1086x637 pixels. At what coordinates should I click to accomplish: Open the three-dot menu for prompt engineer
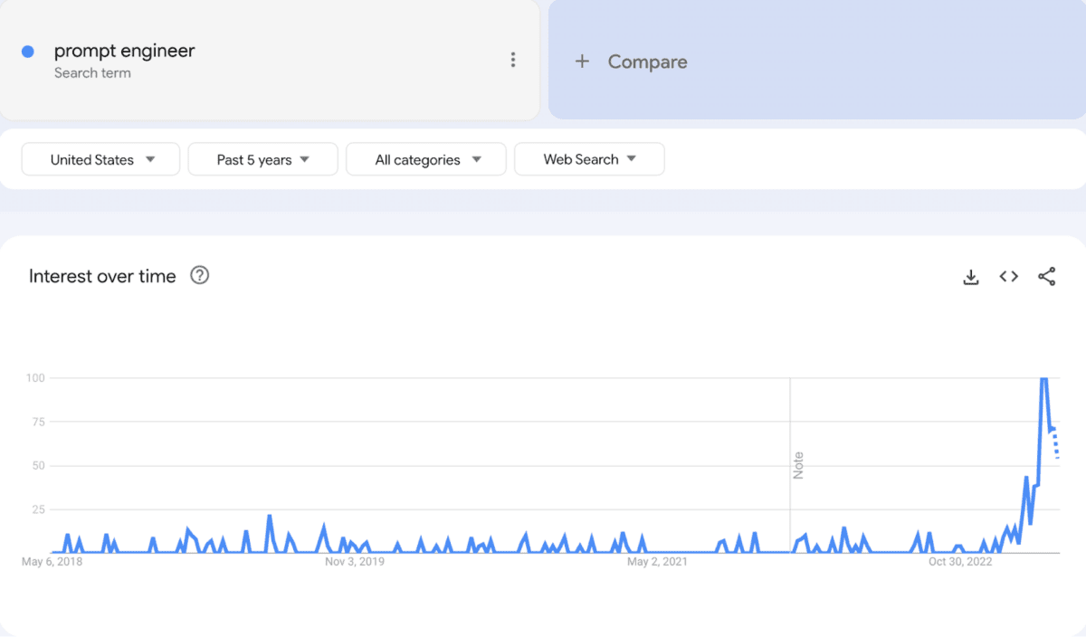point(513,60)
